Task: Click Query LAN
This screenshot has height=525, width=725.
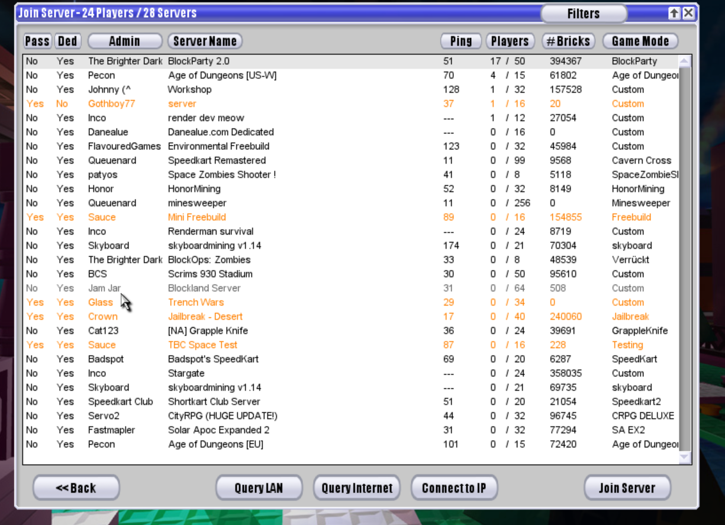Action: coord(259,488)
